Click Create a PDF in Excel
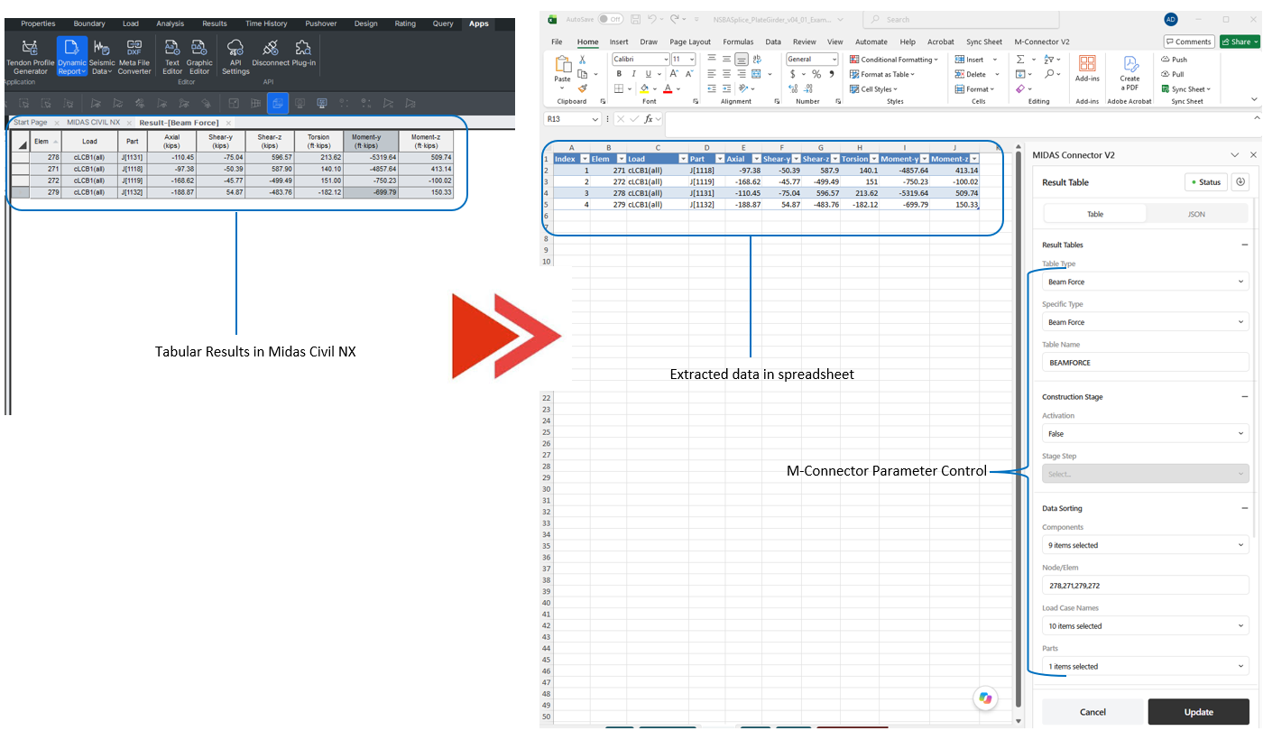Image resolution: width=1263 pixels, height=740 pixels. tap(1129, 71)
